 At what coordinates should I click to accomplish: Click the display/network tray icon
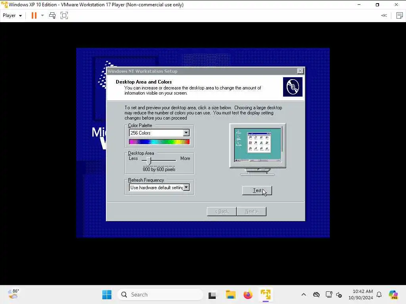click(329, 294)
